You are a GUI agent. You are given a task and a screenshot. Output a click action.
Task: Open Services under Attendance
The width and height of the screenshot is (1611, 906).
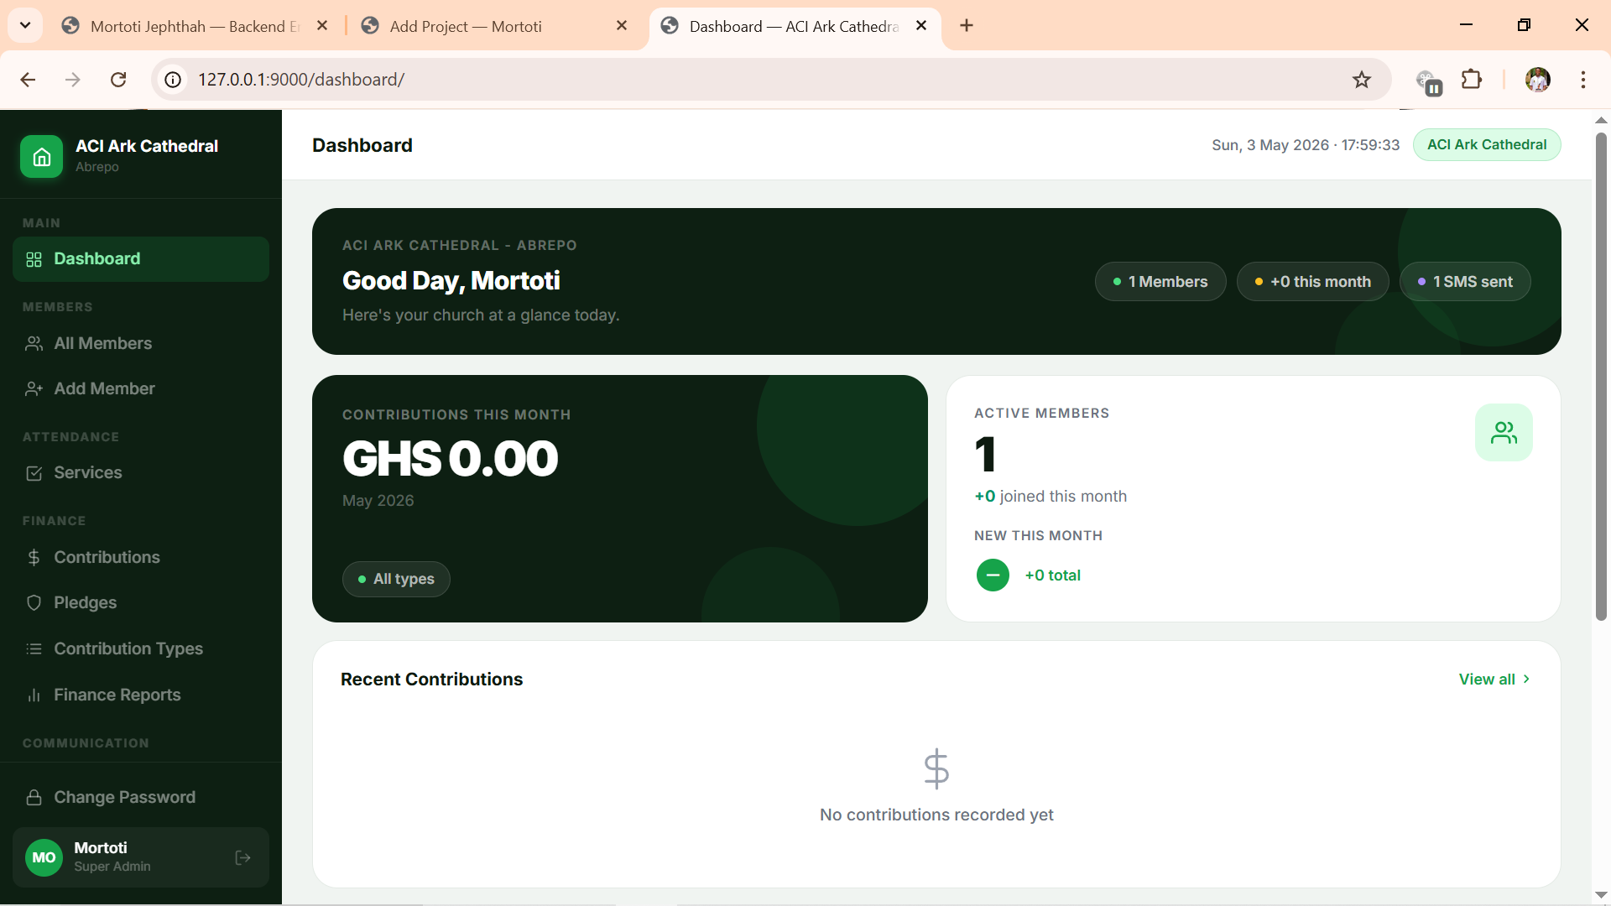141,473
